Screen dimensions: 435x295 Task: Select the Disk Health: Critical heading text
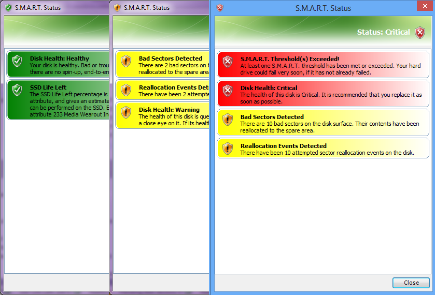[x=269, y=88]
